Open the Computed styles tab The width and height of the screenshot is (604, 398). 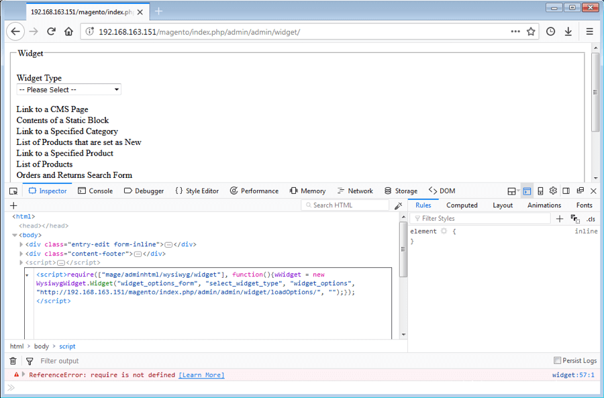[462, 205]
